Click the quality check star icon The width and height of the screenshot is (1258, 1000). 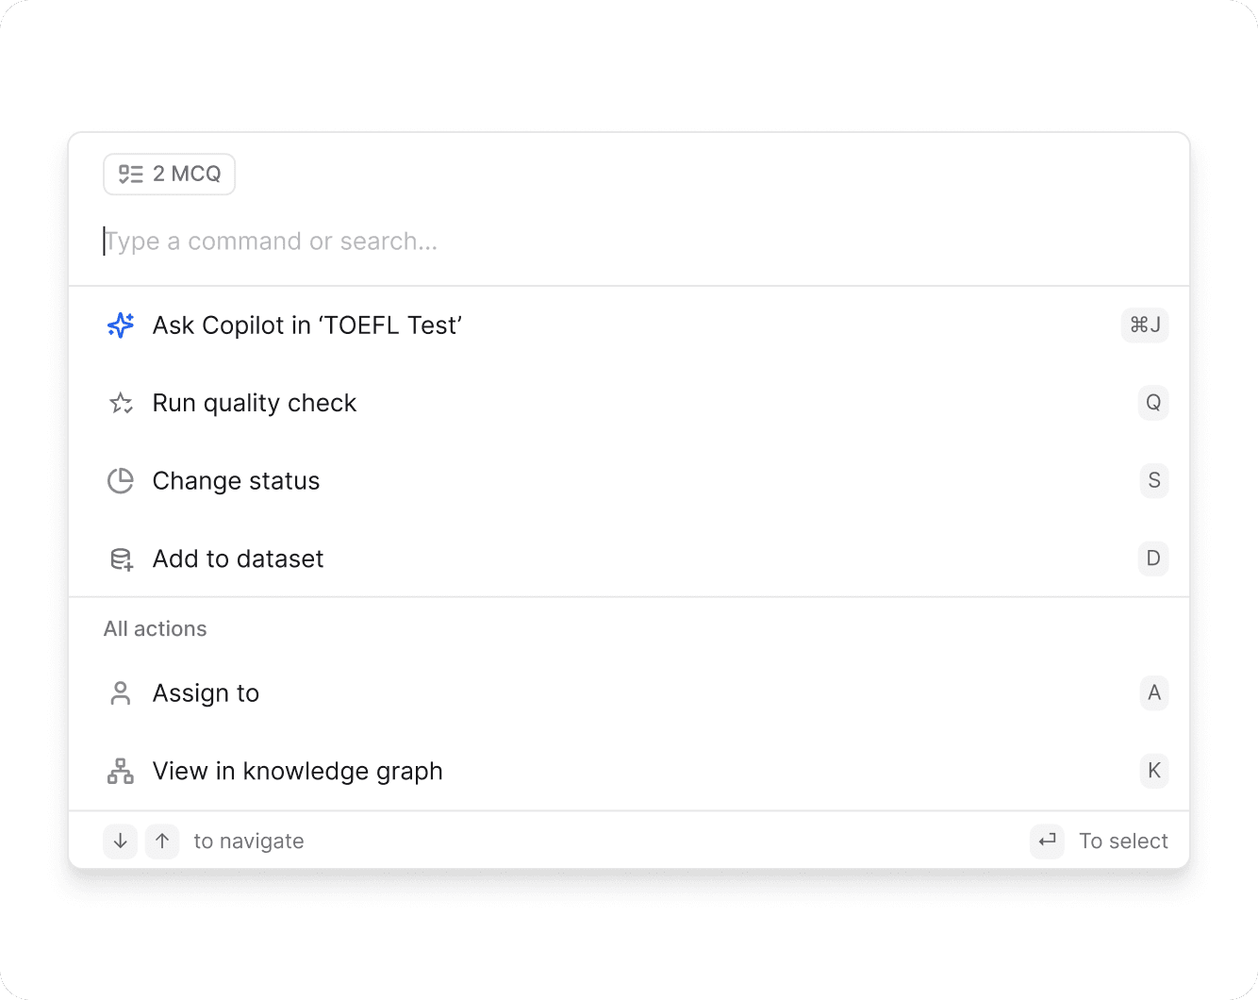(121, 404)
